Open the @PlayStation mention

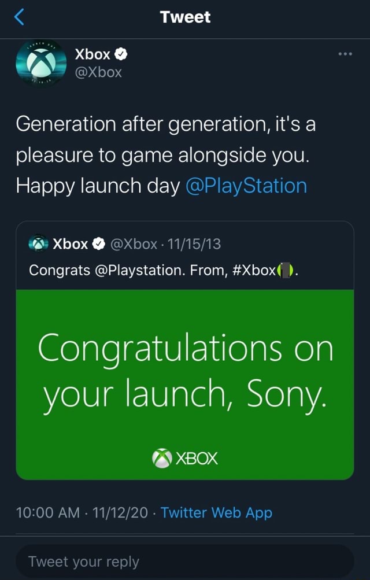pos(248,186)
